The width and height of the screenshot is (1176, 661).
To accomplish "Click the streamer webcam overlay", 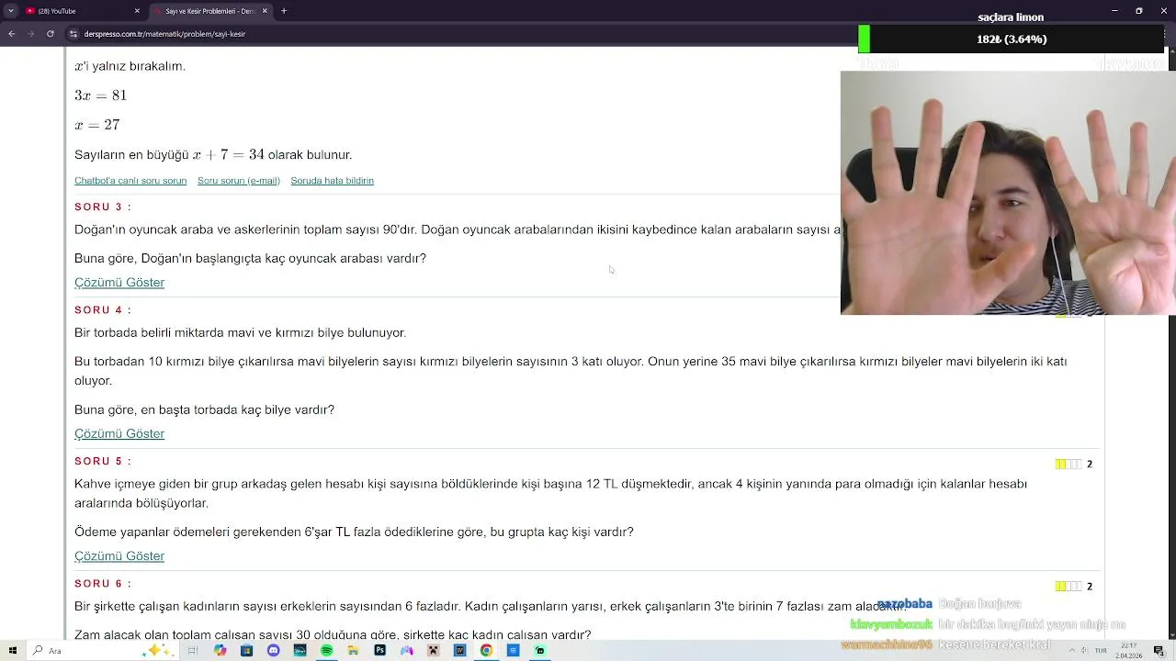I will 1008,193.
